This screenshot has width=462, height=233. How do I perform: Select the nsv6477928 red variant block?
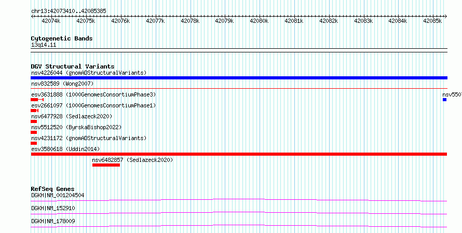coord(34,121)
